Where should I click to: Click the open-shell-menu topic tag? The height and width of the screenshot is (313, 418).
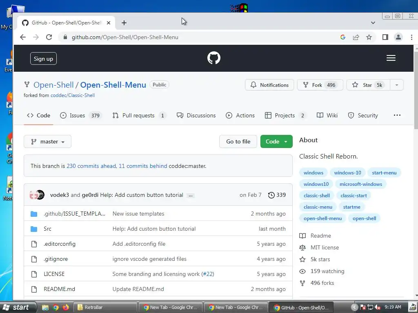click(x=322, y=218)
